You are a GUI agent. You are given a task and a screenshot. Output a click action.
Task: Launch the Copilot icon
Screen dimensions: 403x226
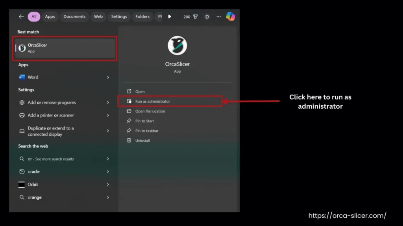(231, 16)
